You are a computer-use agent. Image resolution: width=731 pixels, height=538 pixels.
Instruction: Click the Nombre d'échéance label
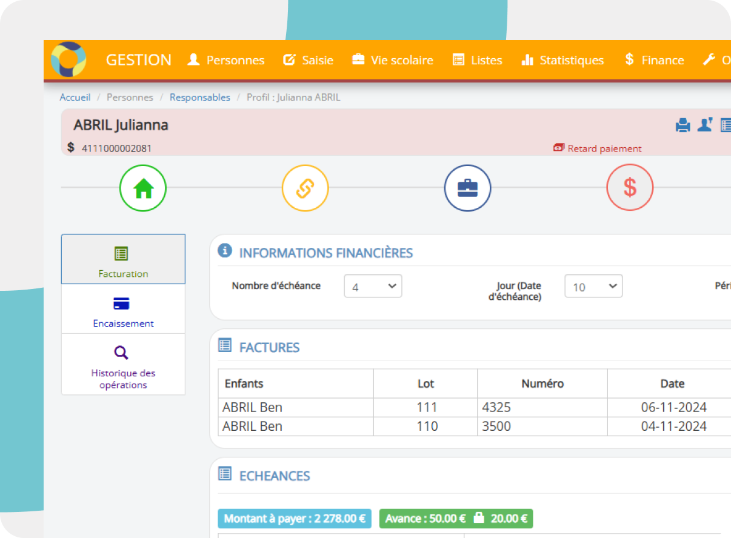[276, 286]
